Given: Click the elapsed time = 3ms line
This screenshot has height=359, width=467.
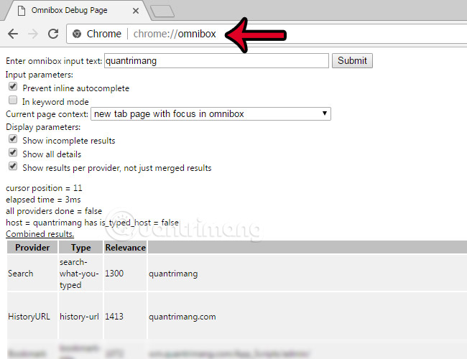Looking at the screenshot, I should pos(43,200).
